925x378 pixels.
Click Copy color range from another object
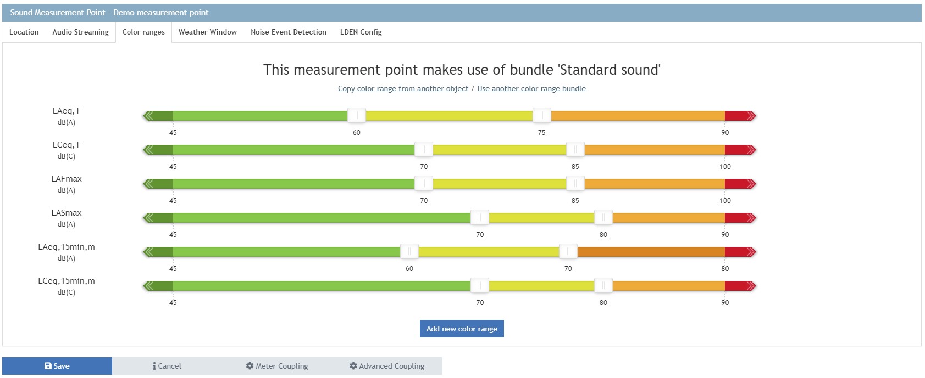403,89
